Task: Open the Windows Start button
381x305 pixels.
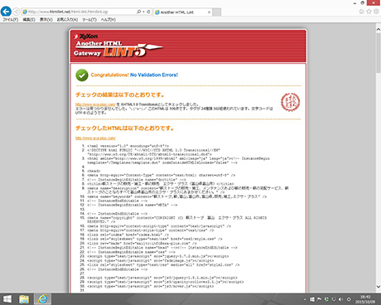Action: tap(7, 299)
